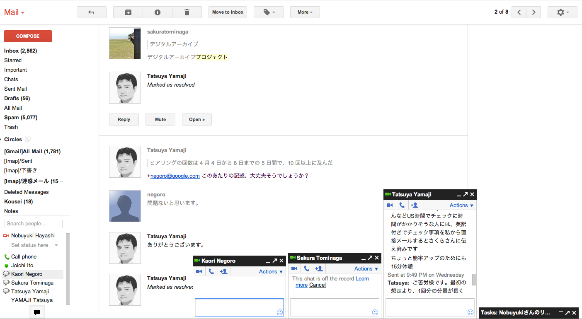Open Actions menu in Tatsuya Yamaji chat
This screenshot has width=582, height=319.
coord(462,205)
